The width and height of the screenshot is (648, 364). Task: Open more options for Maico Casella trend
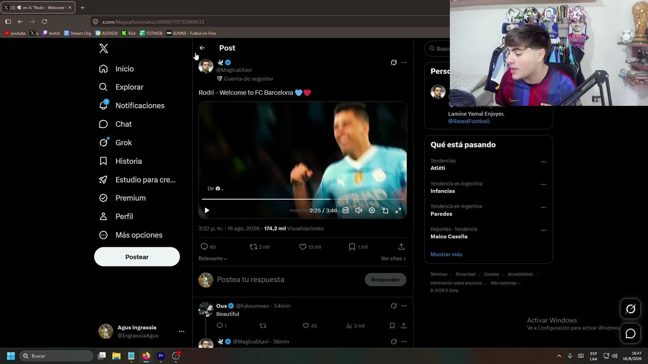[x=543, y=230]
